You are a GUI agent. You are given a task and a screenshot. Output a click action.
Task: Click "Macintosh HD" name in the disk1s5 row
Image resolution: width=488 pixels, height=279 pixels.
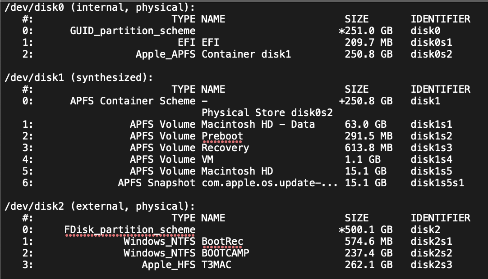coord(237,171)
